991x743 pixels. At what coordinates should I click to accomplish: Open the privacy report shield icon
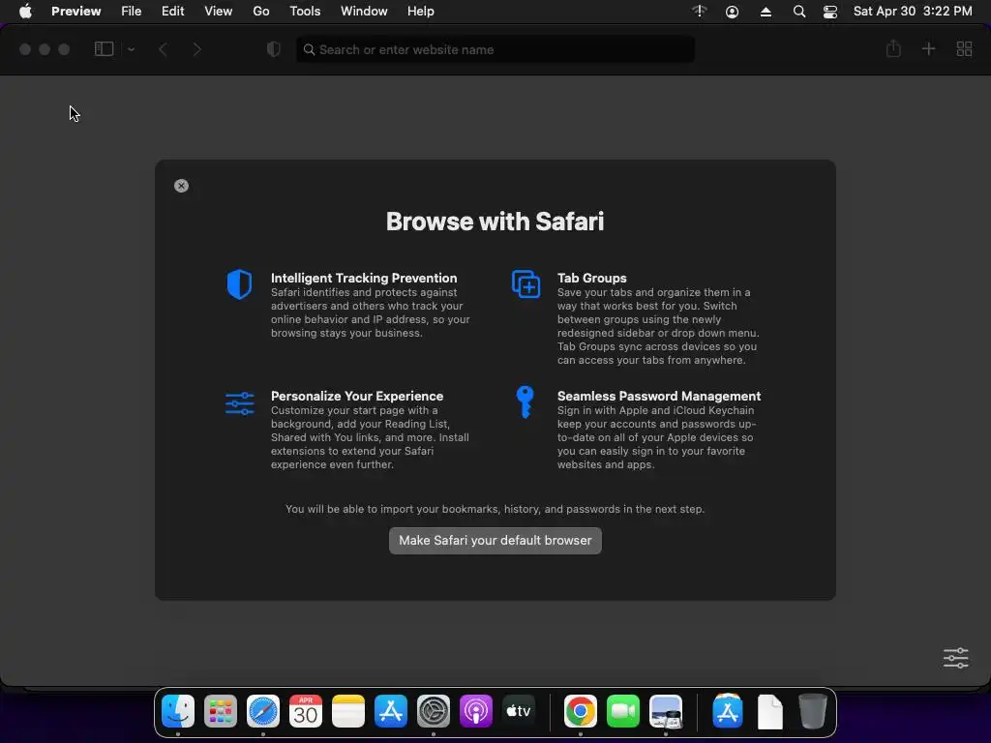[x=274, y=49]
